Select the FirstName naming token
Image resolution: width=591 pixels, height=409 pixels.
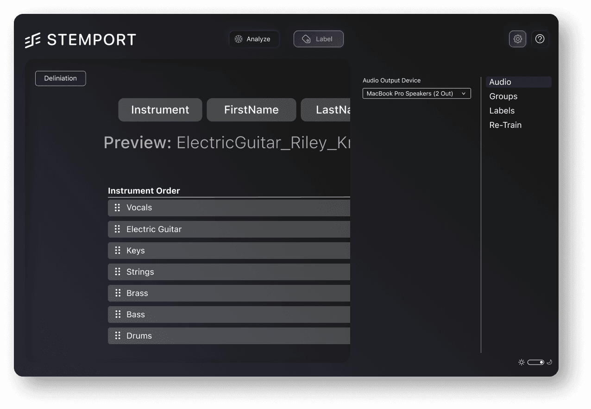pos(251,110)
